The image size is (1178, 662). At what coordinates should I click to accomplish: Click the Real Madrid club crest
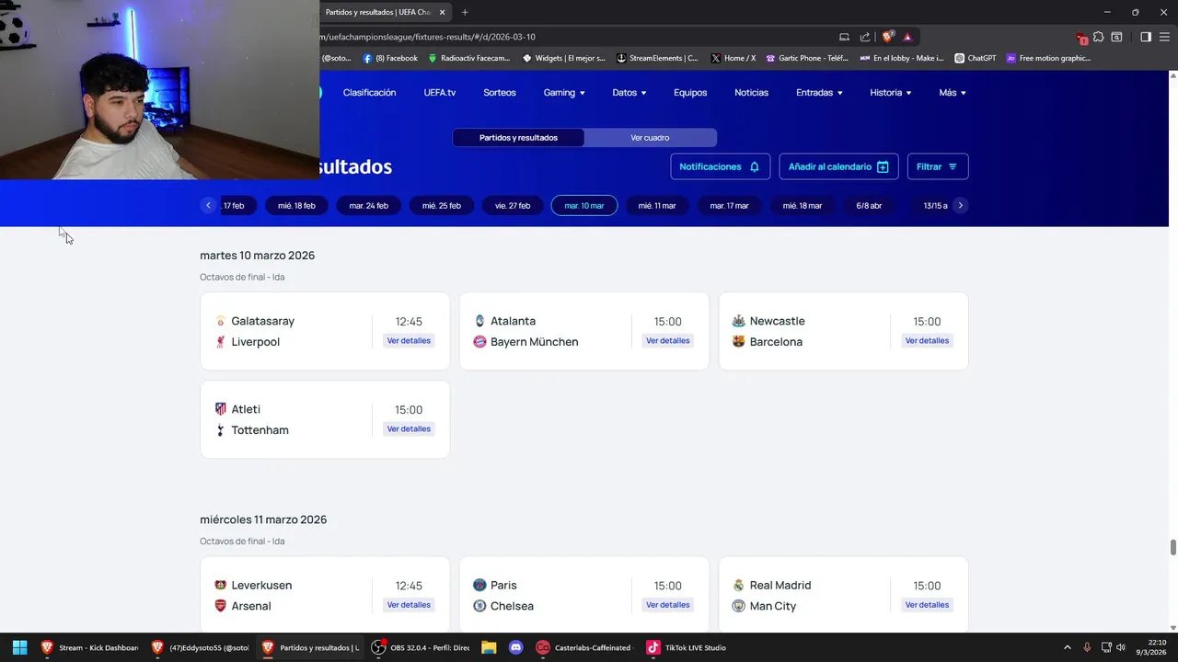[x=738, y=585]
